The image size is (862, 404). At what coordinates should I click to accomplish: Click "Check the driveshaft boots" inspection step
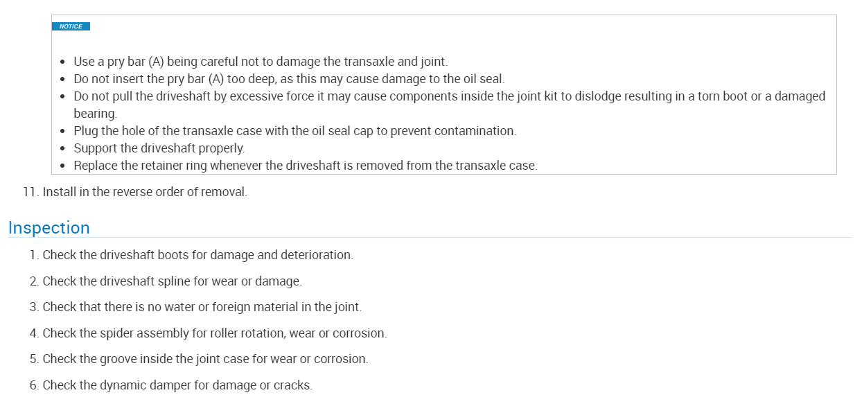(x=197, y=255)
